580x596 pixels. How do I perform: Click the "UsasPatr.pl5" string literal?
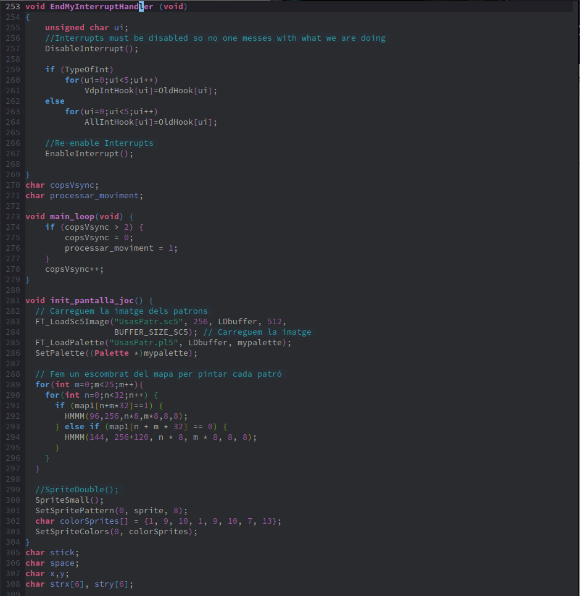tap(144, 343)
